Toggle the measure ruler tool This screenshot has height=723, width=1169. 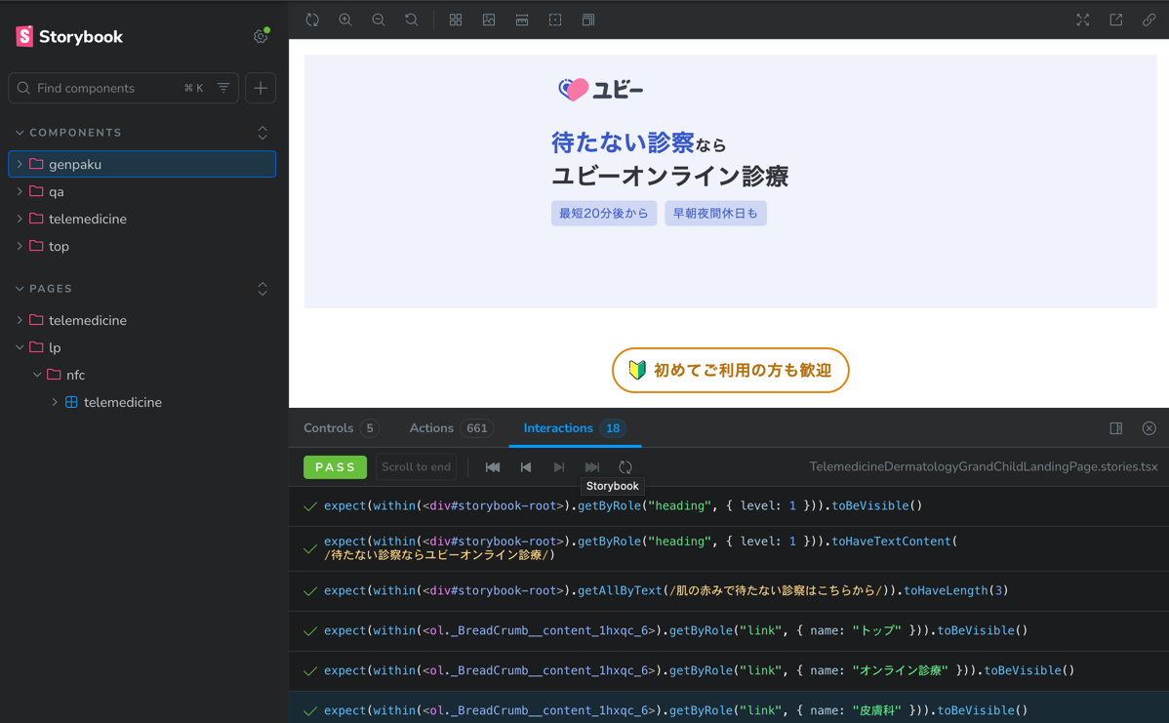coord(522,20)
